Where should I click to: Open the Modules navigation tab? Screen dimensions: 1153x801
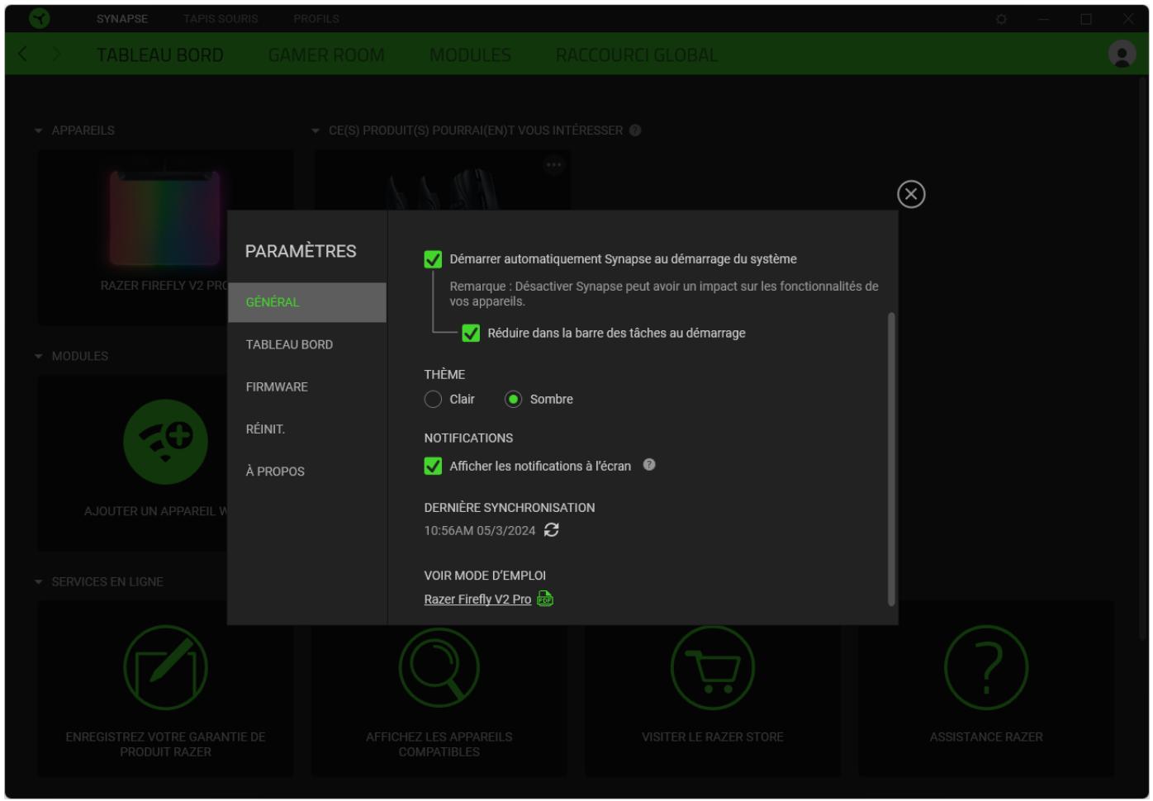pos(470,55)
